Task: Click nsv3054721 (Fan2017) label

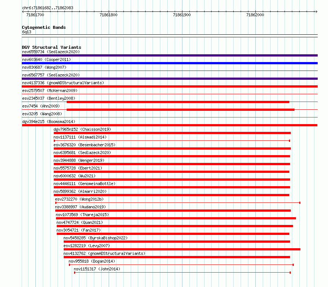Action: point(78,230)
